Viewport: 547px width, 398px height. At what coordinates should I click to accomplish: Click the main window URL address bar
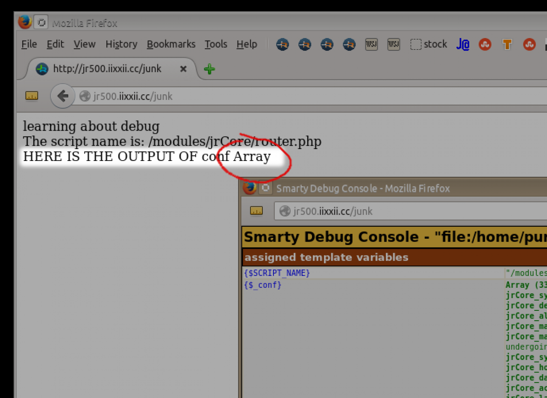pyautogui.click(x=299, y=97)
